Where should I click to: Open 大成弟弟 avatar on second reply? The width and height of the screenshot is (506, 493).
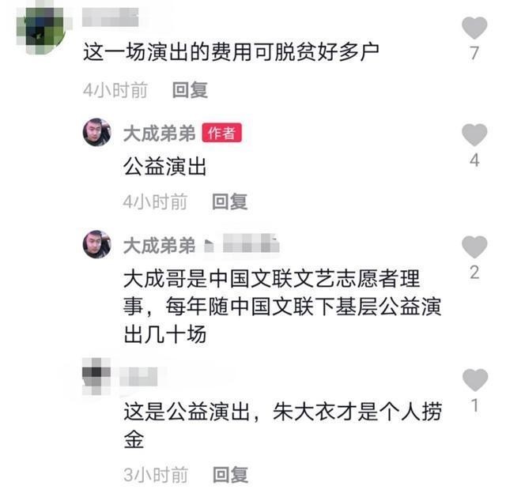[x=96, y=244]
